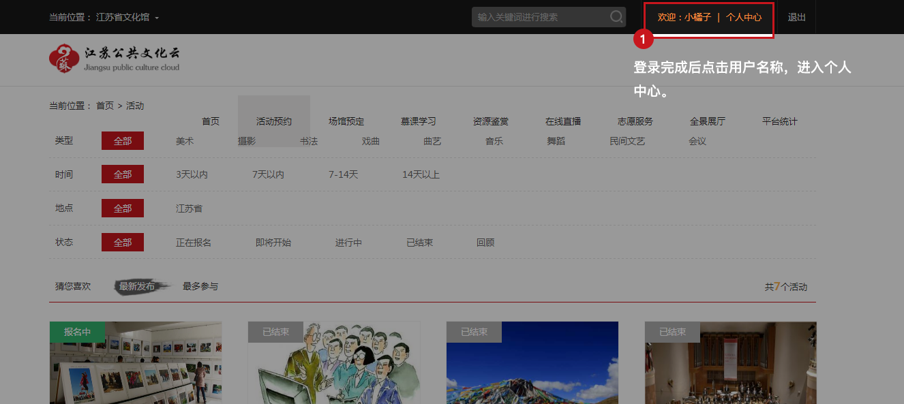Filter time by 7-14天

(x=343, y=174)
